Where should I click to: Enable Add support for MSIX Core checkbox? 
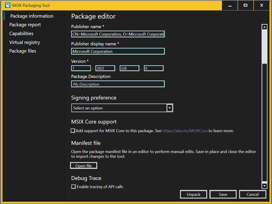(x=73, y=130)
